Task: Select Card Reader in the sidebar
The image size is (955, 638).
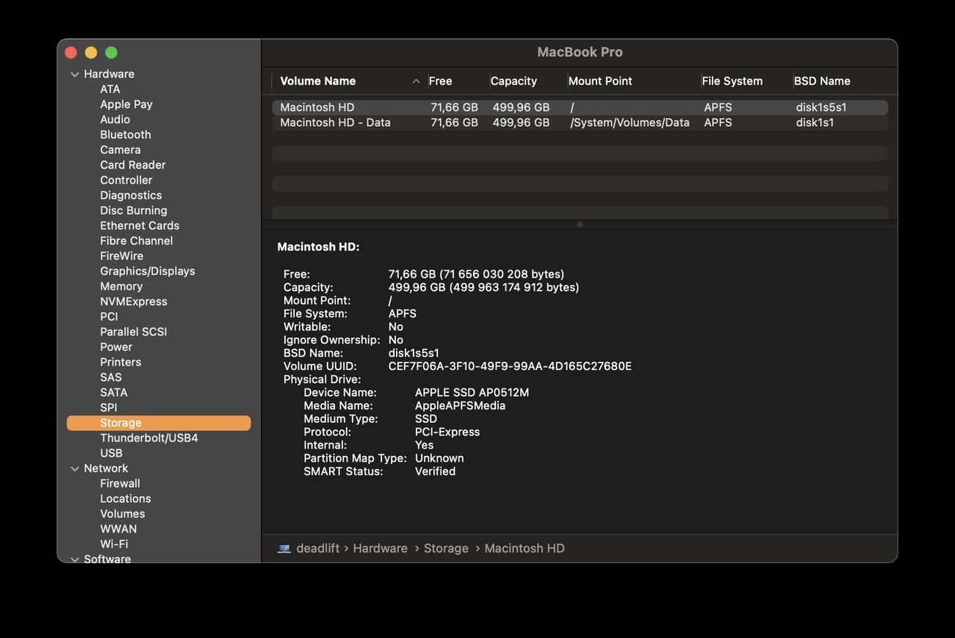Action: pos(133,165)
